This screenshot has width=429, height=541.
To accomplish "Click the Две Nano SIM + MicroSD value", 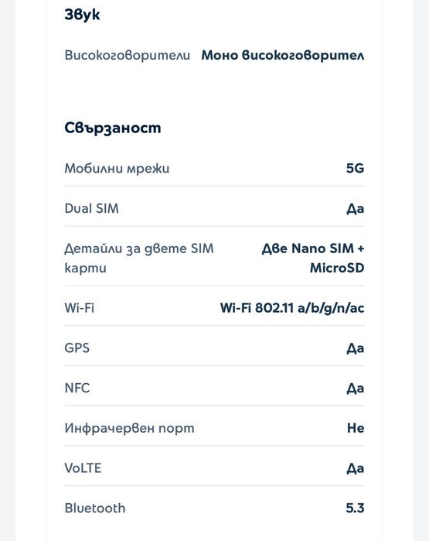I will [x=313, y=258].
